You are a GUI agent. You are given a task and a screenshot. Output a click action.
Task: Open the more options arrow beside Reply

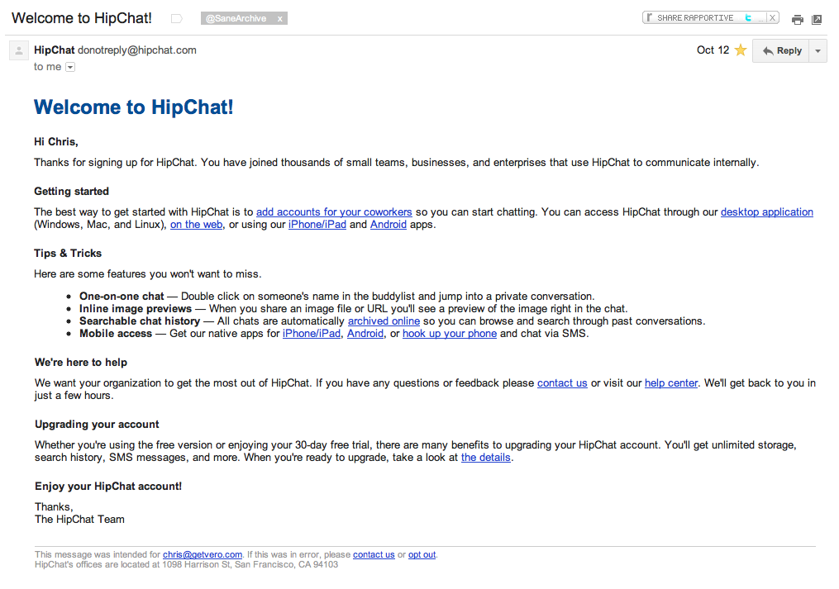[818, 51]
